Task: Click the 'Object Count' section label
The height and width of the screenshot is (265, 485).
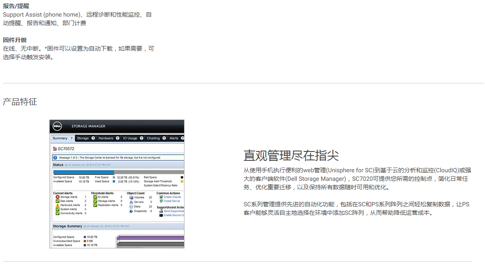Action: [x=136, y=193]
